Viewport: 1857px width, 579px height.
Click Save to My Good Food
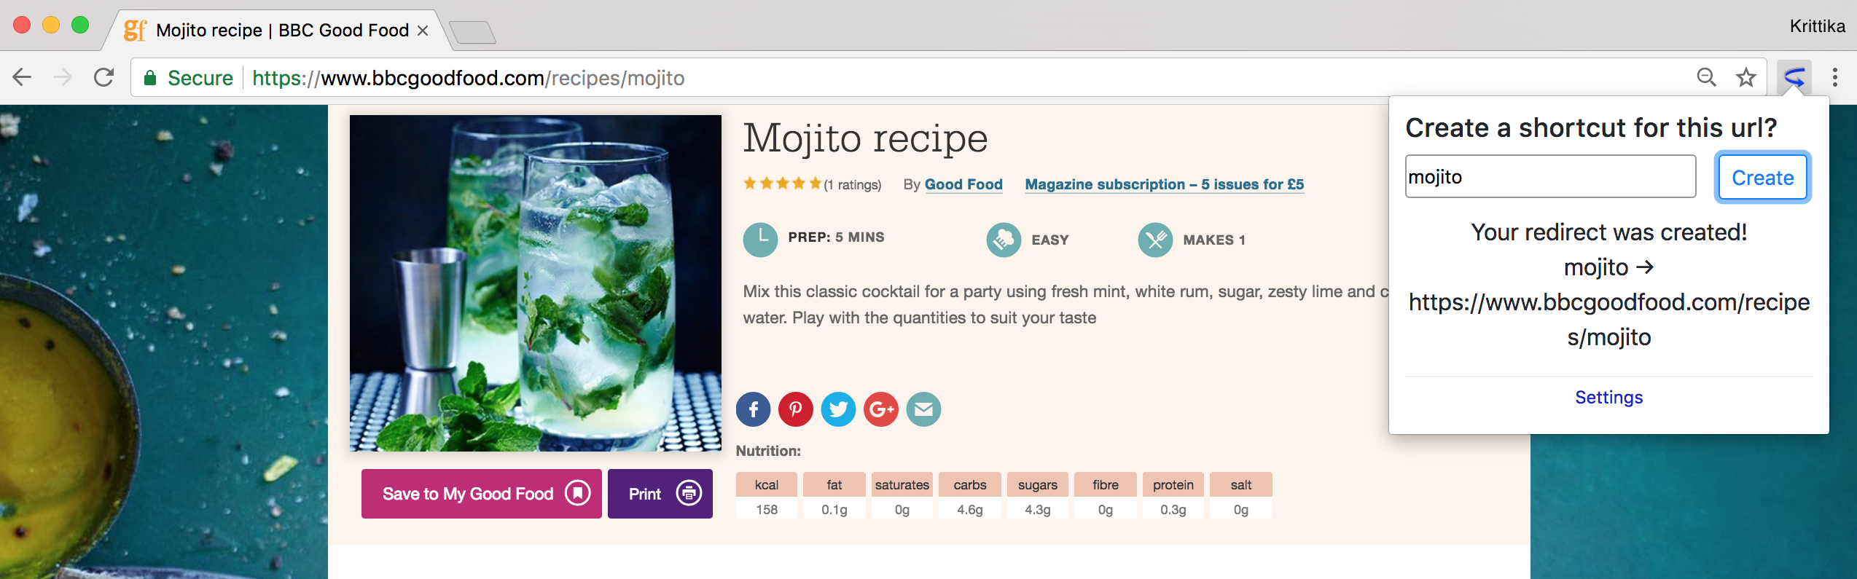[x=481, y=494]
